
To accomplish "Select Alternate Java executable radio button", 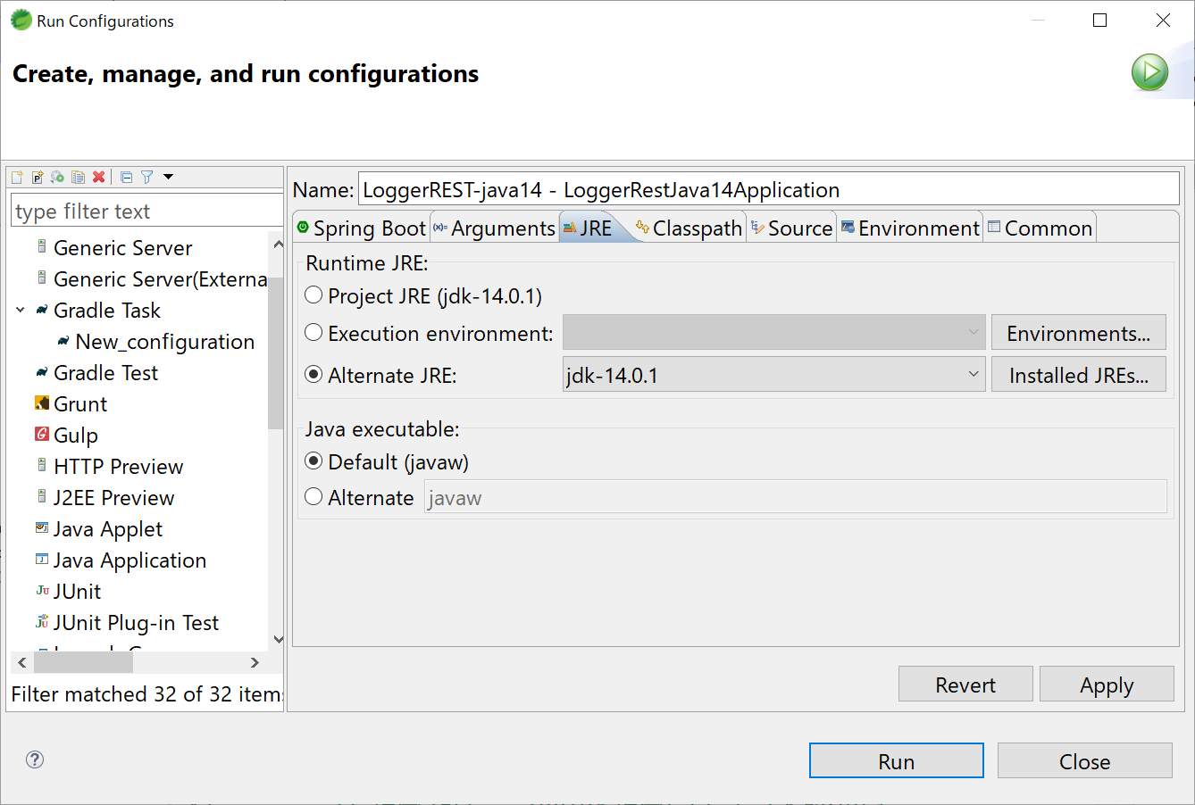I will tap(313, 497).
